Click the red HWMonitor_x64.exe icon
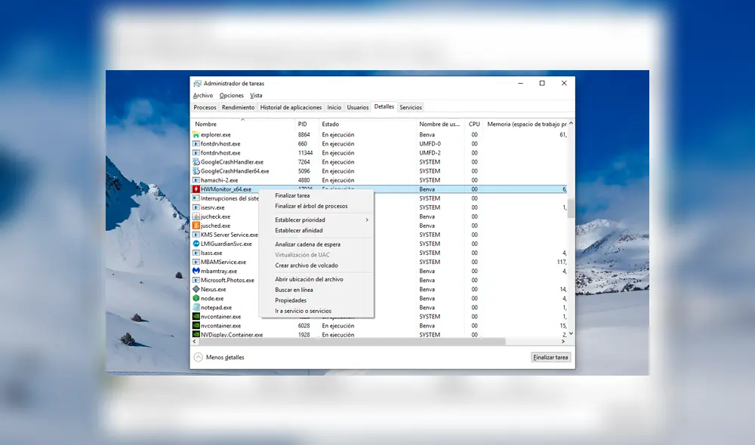 [195, 189]
